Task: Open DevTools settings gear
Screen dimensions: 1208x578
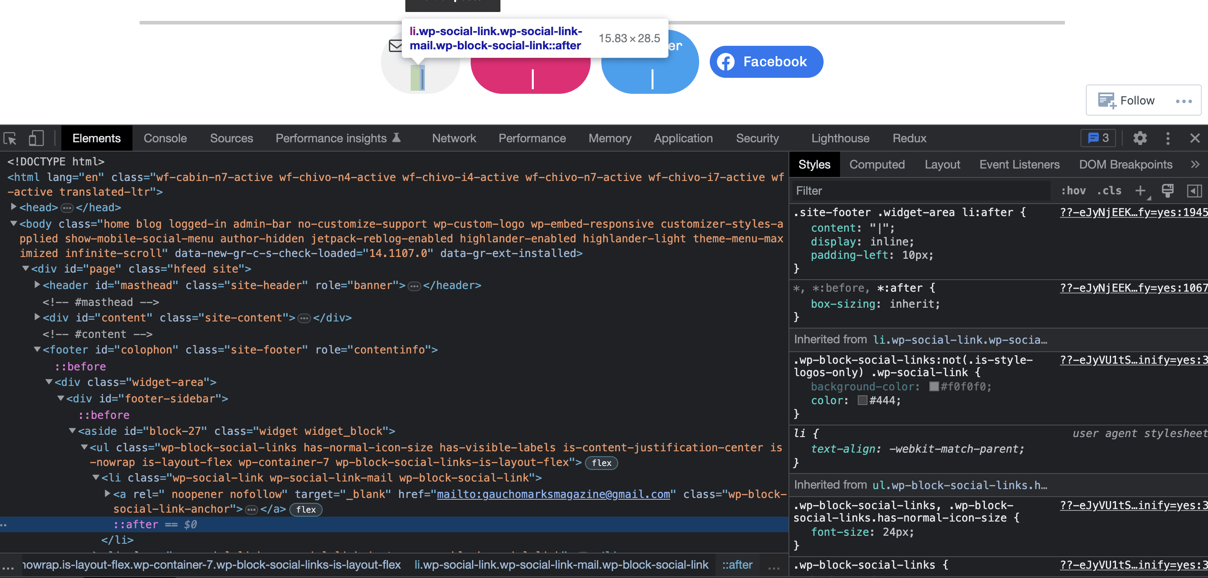Action: click(x=1140, y=138)
